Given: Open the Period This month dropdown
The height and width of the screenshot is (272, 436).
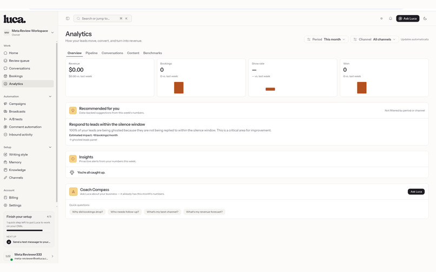Looking at the screenshot, I should pyautogui.click(x=326, y=39).
